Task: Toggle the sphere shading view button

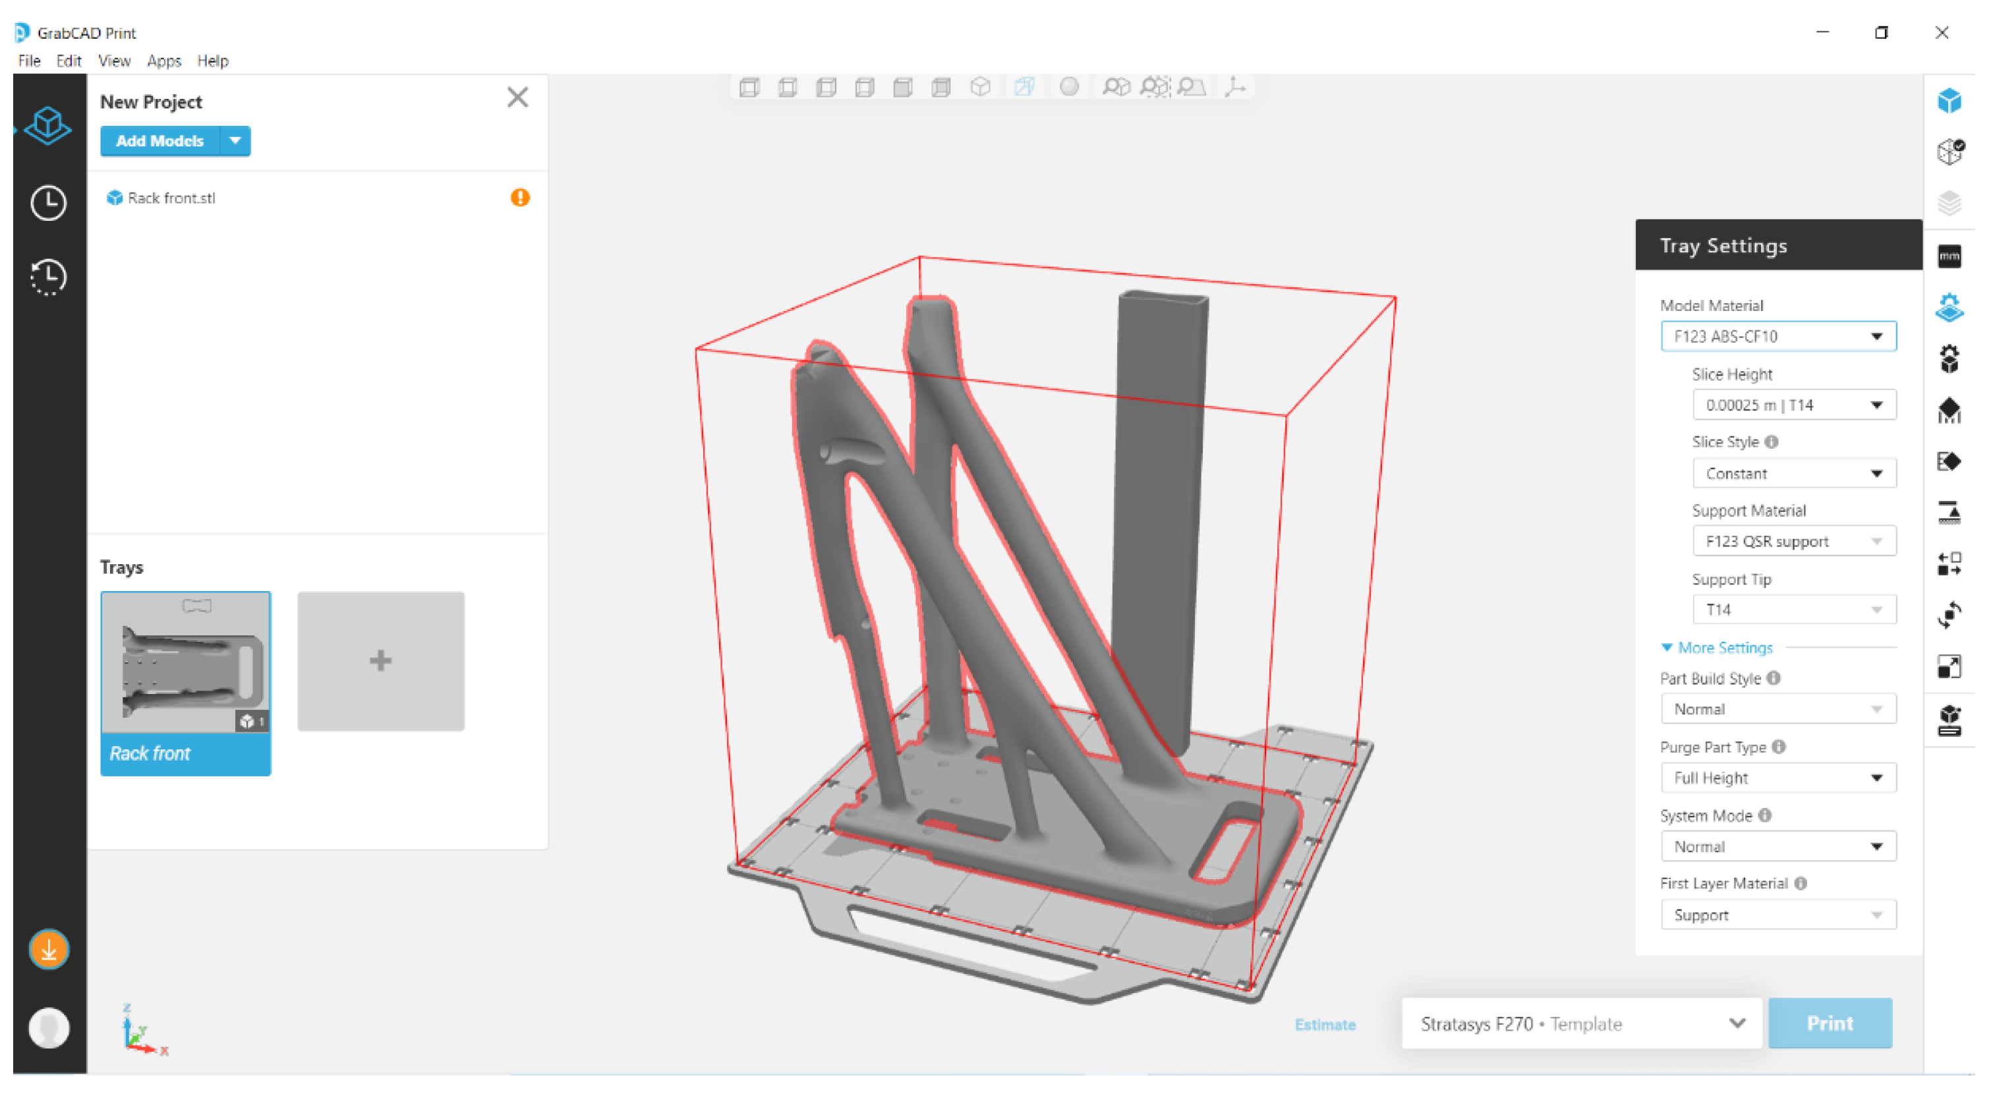Action: tap(1069, 87)
